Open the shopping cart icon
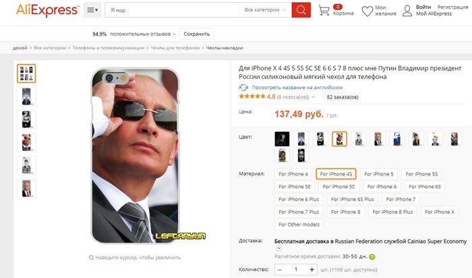The image size is (472, 278). click(324, 10)
